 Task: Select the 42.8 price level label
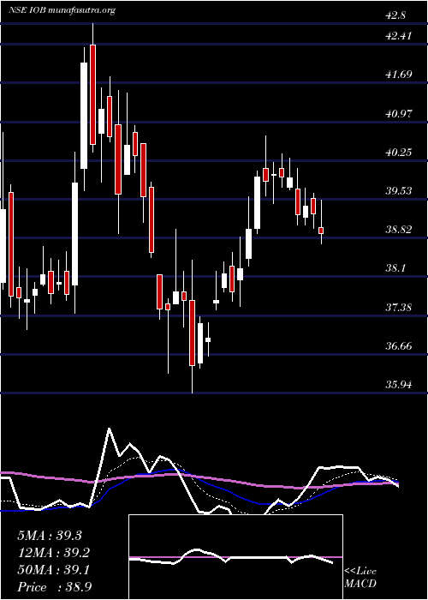pyautogui.click(x=396, y=15)
